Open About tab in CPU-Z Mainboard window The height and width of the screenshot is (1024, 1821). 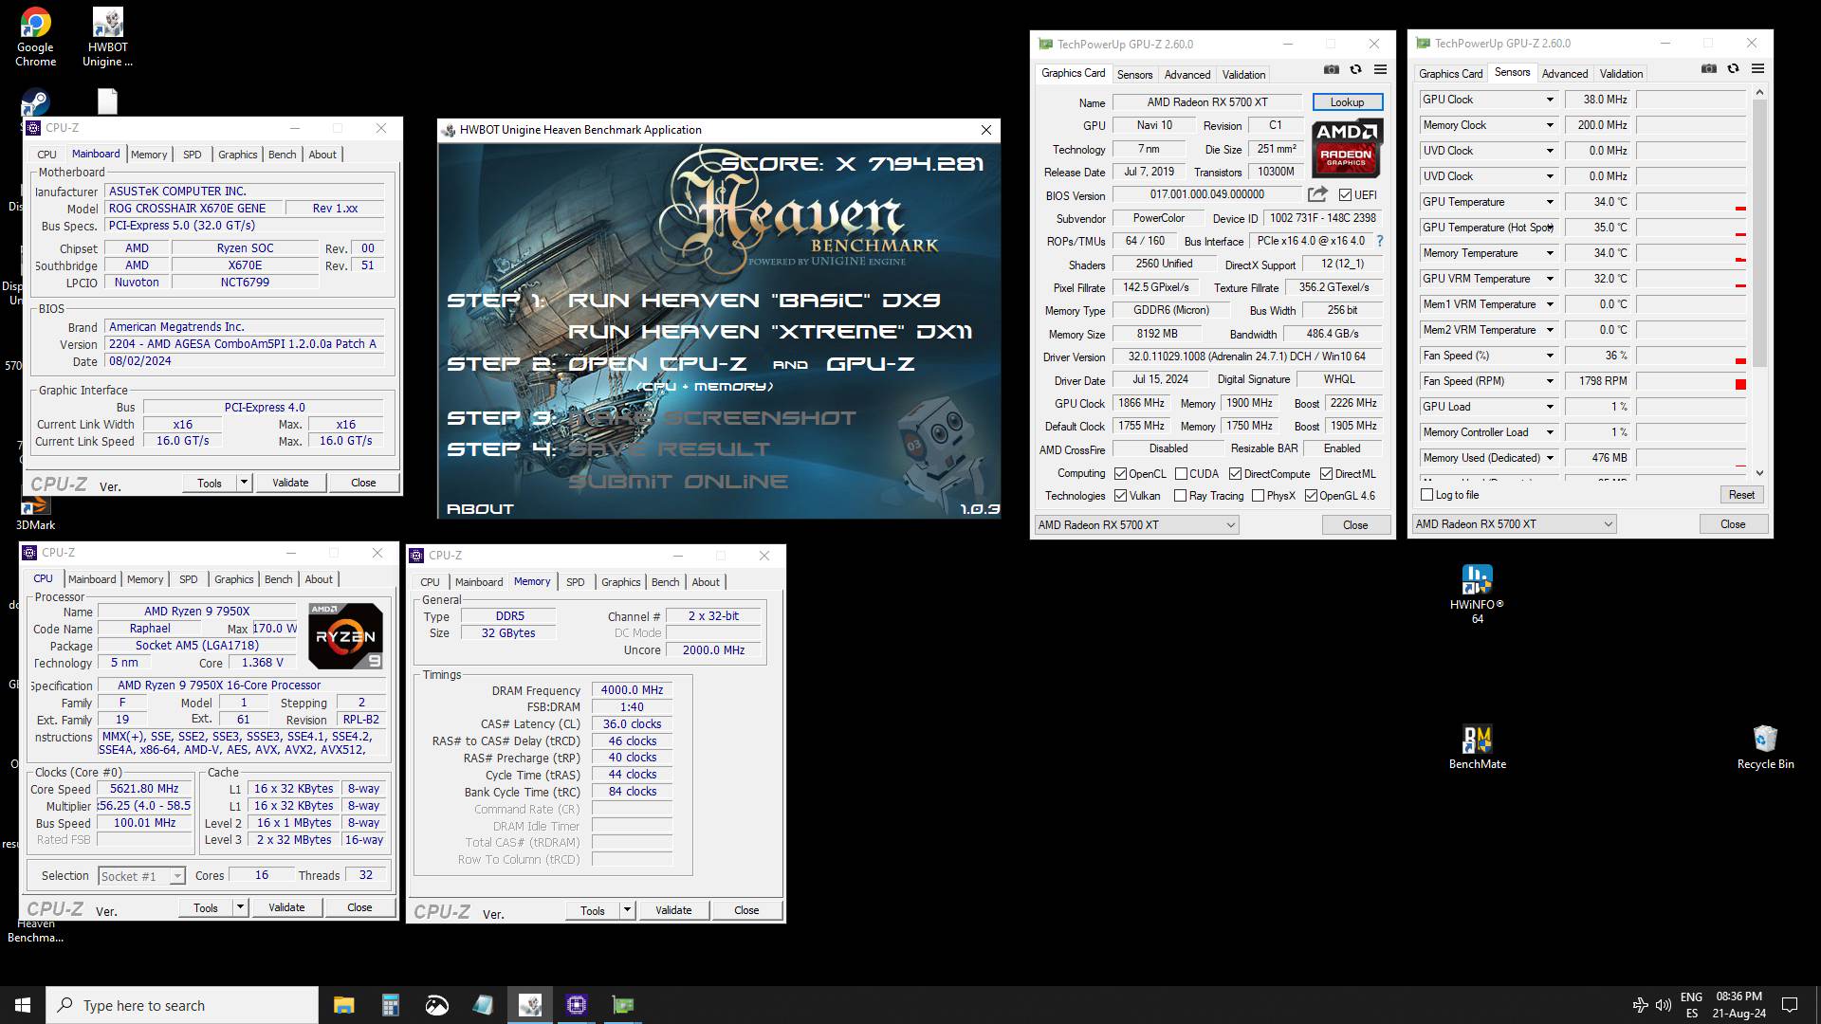point(322,155)
